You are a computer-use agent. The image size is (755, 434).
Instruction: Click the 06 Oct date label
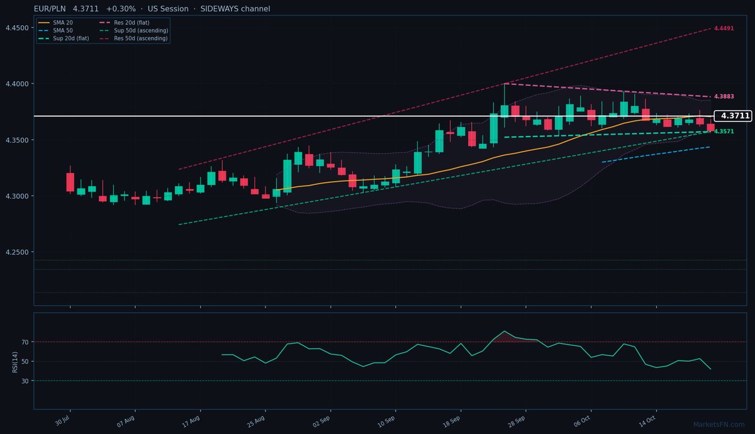coord(582,421)
